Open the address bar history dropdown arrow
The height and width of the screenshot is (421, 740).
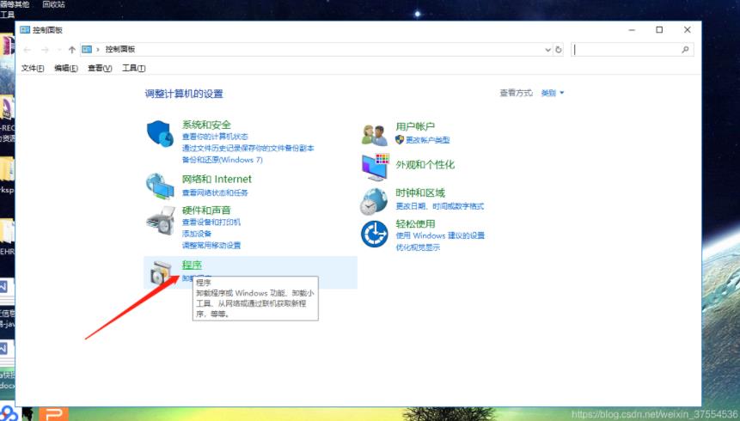pyautogui.click(x=547, y=50)
